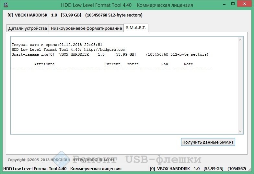Viewport: 254px width, 174px height.
Task: Click the scrollbar down arrow in SMART log
Action: tap(240, 131)
